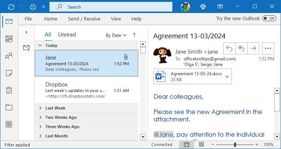Open the Notes module in sidebar

click(9, 73)
